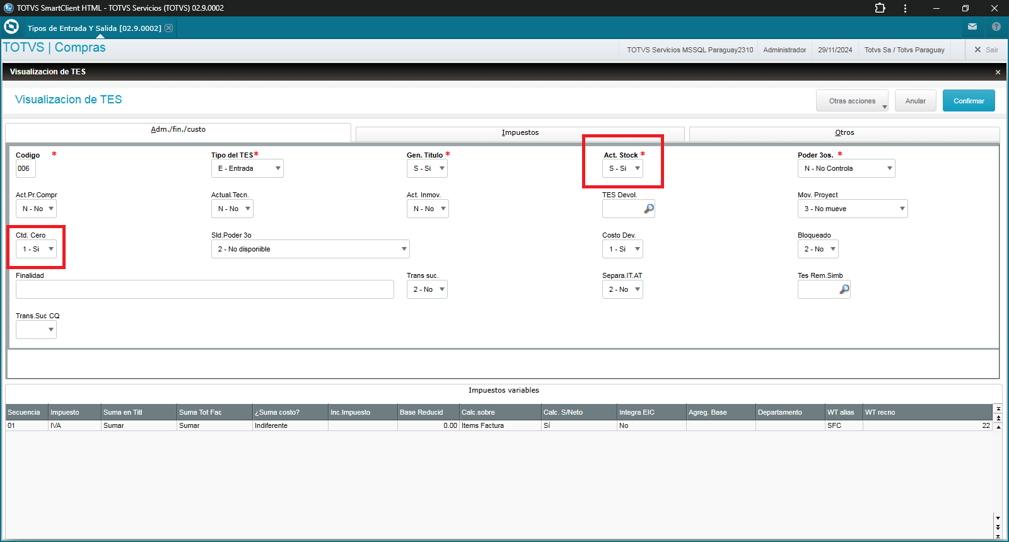
Task: Expand the Tipo del TES dropdown
Action: pyautogui.click(x=247, y=168)
